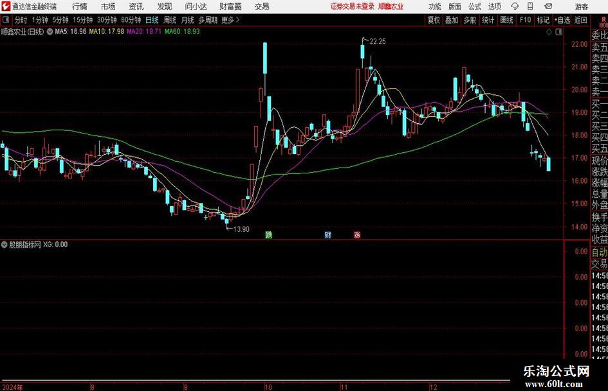608x391 pixels.
Task: Open the 版面 menu
Action: click(455, 6)
